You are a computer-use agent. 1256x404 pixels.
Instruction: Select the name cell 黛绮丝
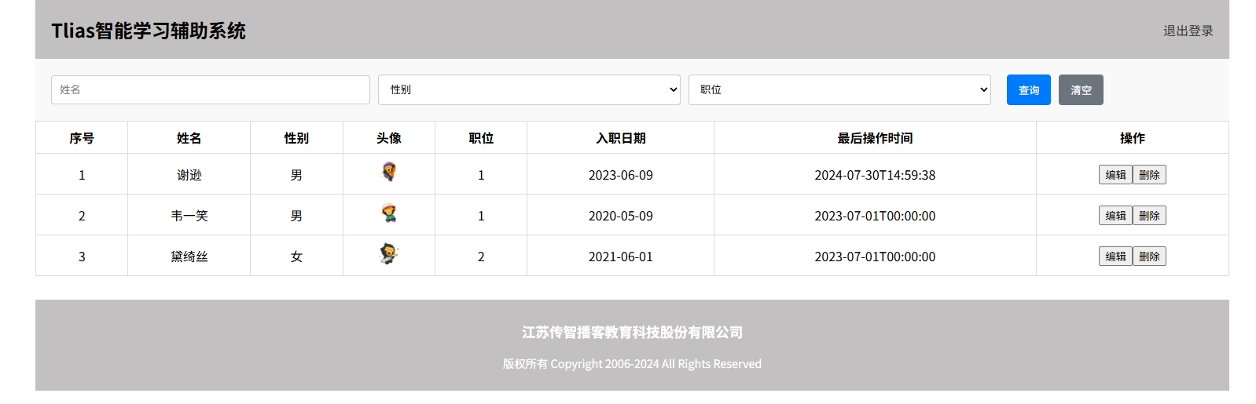point(189,257)
